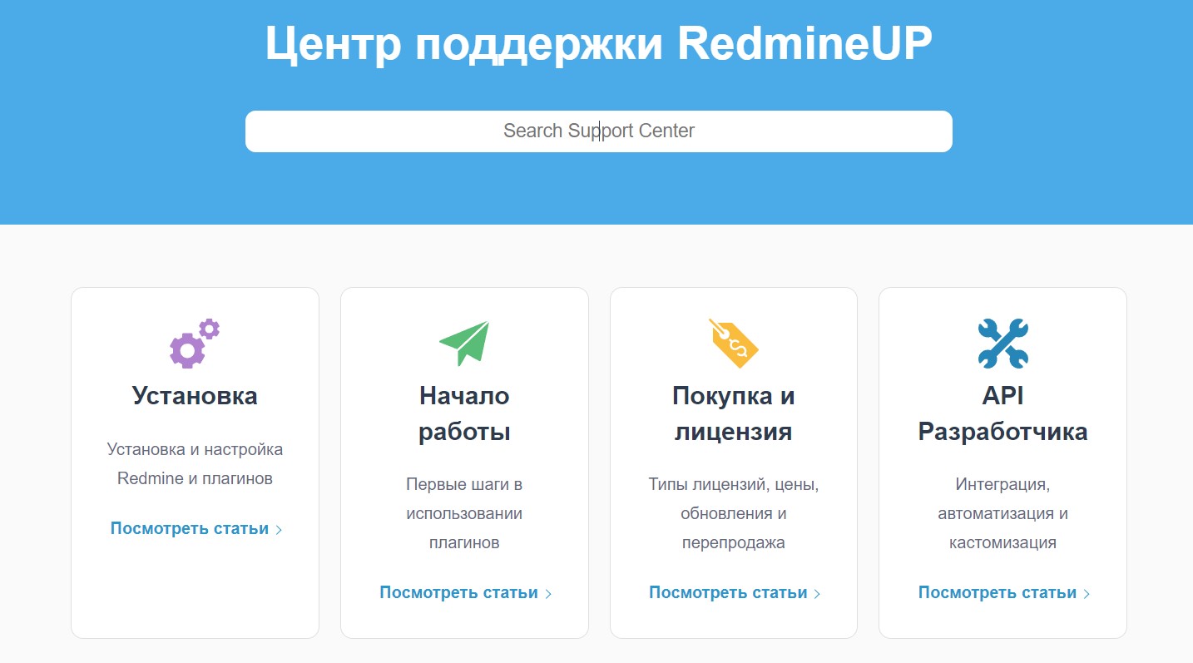Click inside the Search Support Center field
The width and height of the screenshot is (1193, 663).
598,131
